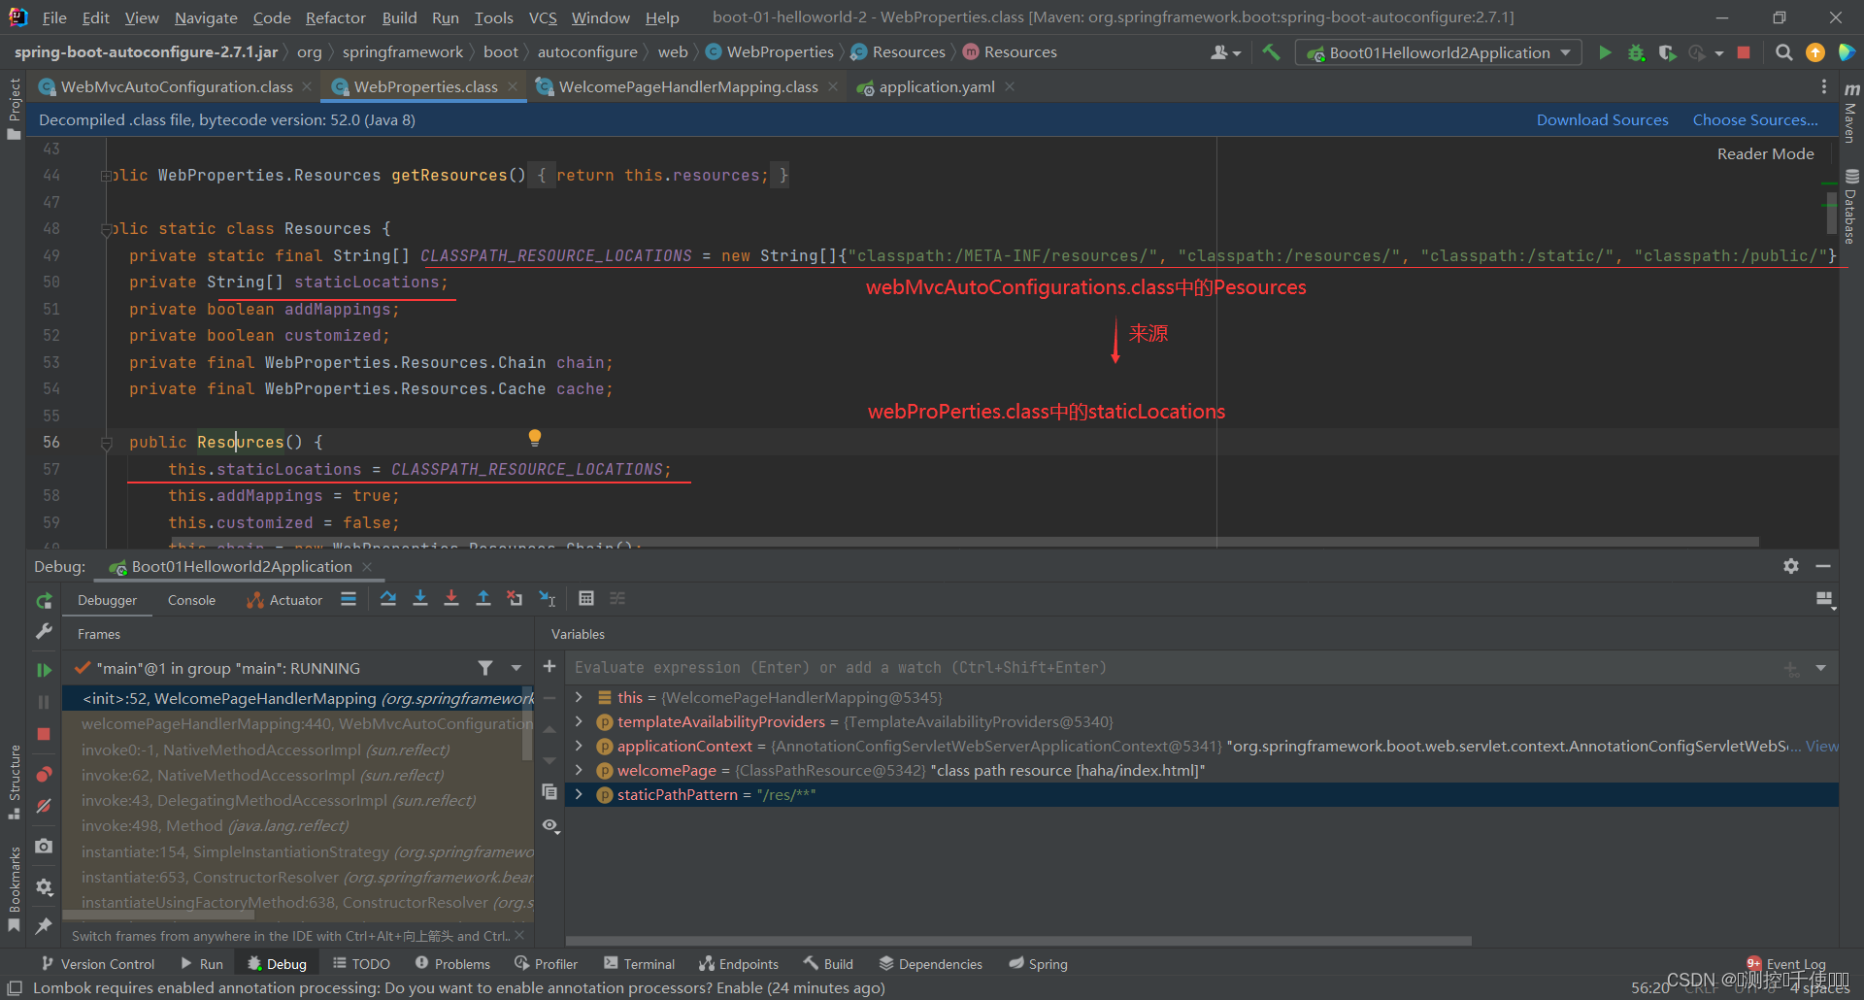Image resolution: width=1864 pixels, height=1000 pixels.
Task: Click the Download Sources link
Action: [1602, 119]
